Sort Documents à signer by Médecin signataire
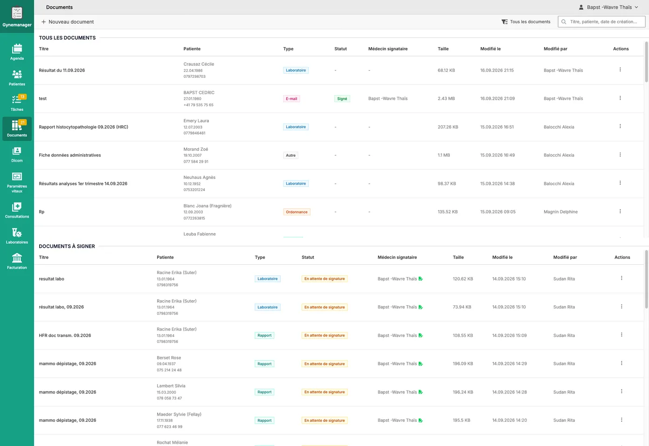Image resolution: width=649 pixels, height=446 pixels. 397,257
